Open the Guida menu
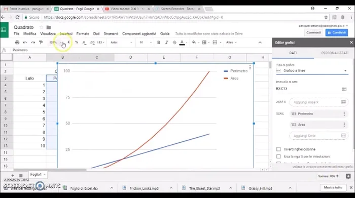The height and width of the screenshot is (198, 355). pyautogui.click(x=165, y=34)
